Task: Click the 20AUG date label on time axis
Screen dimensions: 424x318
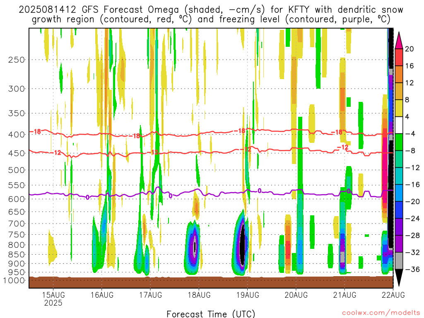Action: (296, 295)
